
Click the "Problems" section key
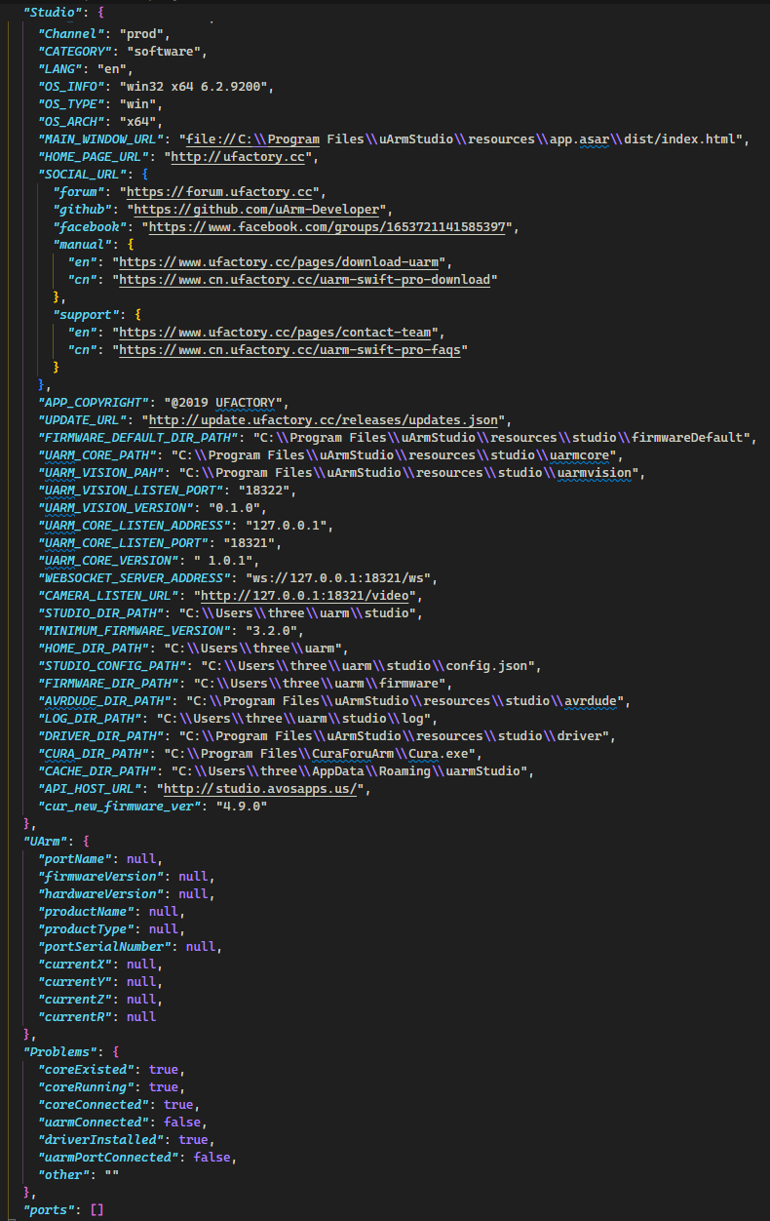(x=60, y=1051)
